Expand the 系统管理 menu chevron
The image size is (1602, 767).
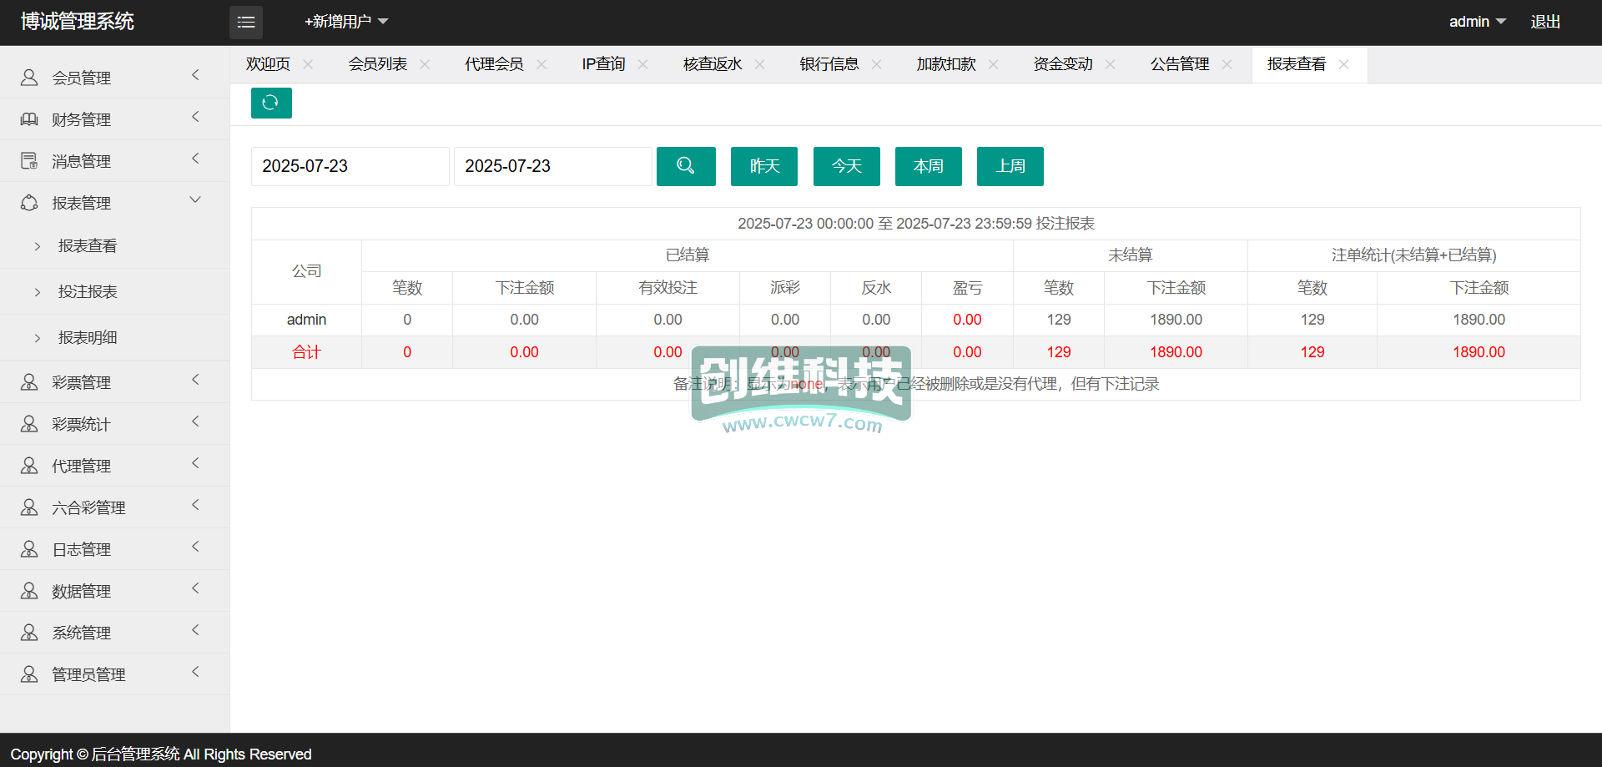[x=195, y=630]
